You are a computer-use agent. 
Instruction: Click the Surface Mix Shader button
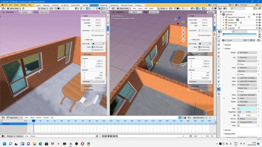point(247,53)
